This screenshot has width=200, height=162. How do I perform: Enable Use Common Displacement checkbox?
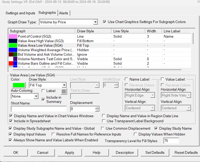(102, 128)
